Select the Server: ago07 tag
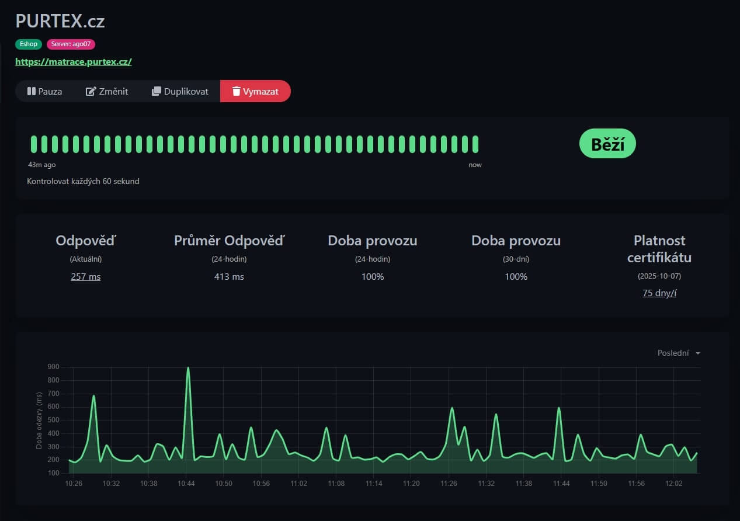This screenshot has width=740, height=521. coord(71,44)
